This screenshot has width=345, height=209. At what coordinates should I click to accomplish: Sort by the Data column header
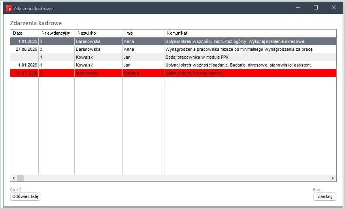coord(24,33)
